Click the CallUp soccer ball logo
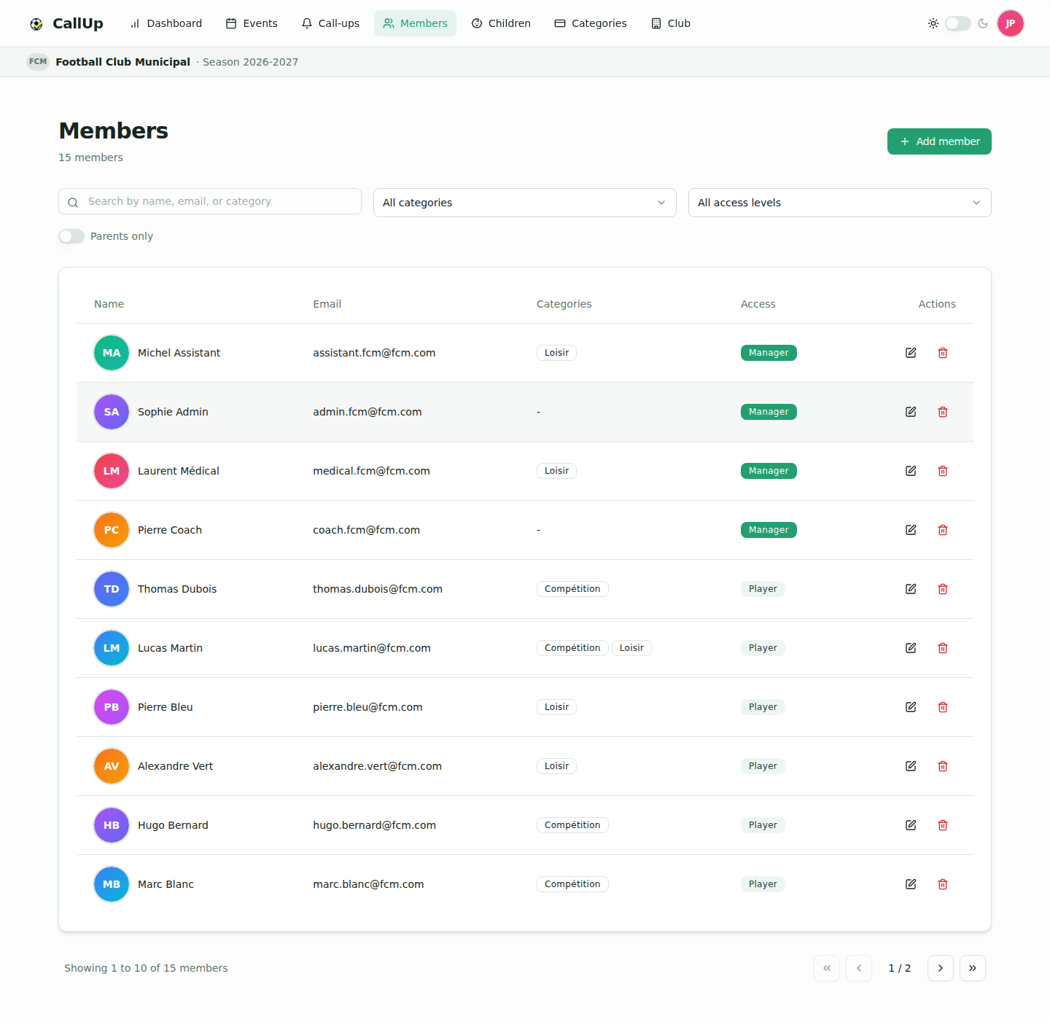 coord(36,24)
